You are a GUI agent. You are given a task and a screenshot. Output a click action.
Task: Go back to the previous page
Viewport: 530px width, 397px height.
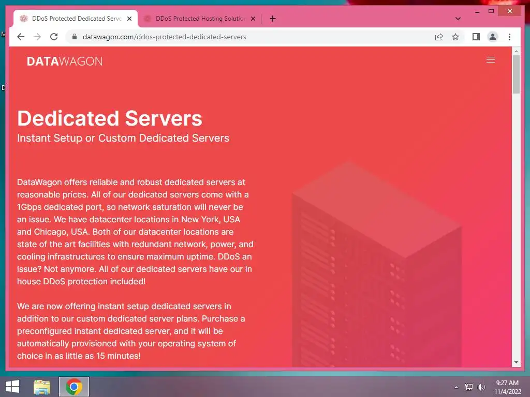tap(21, 37)
